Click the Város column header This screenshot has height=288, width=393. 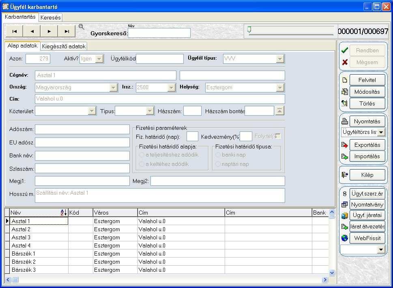pos(115,213)
